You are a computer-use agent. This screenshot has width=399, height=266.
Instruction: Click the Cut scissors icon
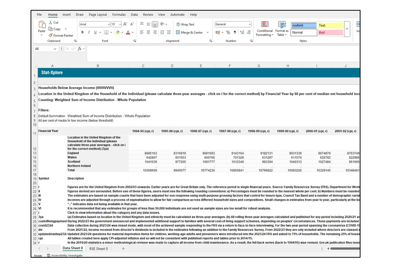[x=51, y=22]
